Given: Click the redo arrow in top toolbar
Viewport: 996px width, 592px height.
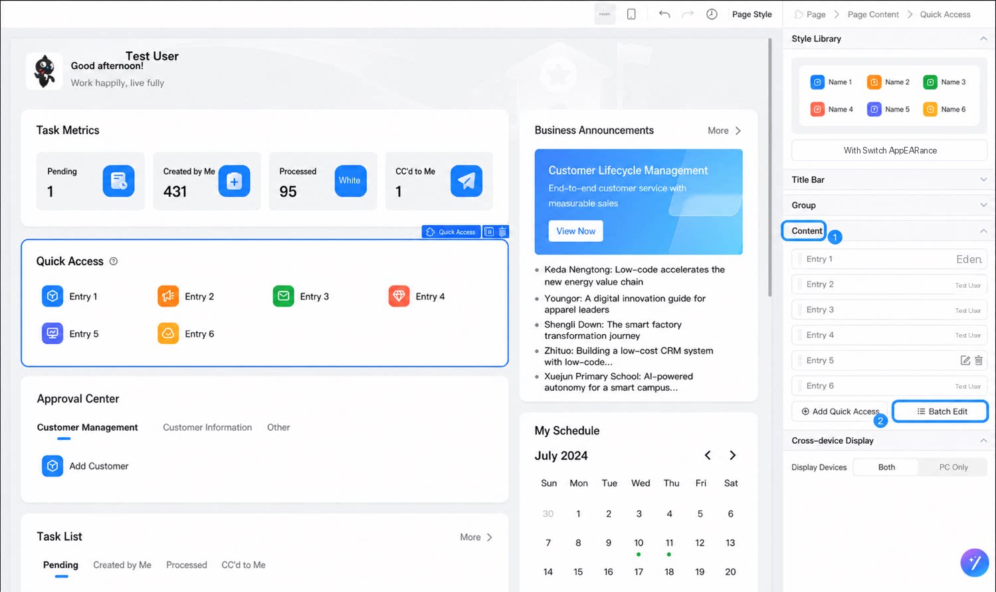Looking at the screenshot, I should pyautogui.click(x=688, y=14).
